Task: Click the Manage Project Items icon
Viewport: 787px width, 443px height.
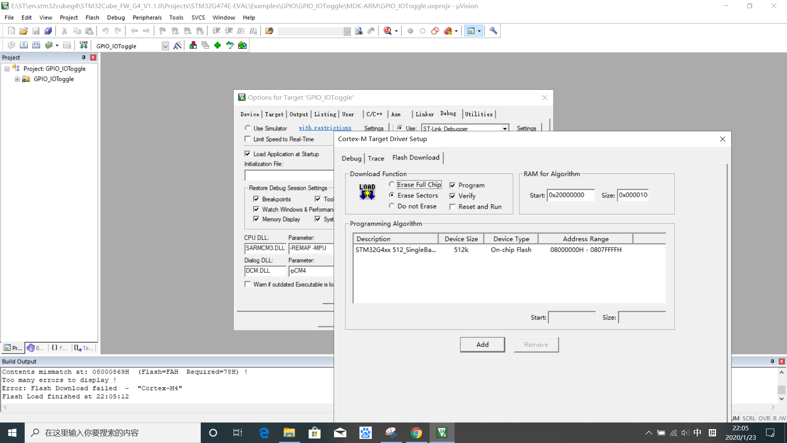Action: pos(193,45)
